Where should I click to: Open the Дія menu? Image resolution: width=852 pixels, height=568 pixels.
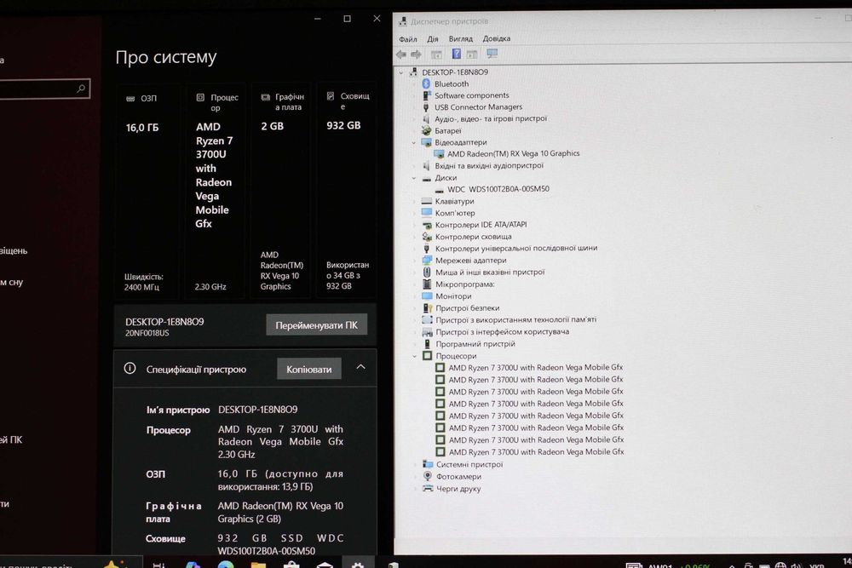tap(433, 39)
